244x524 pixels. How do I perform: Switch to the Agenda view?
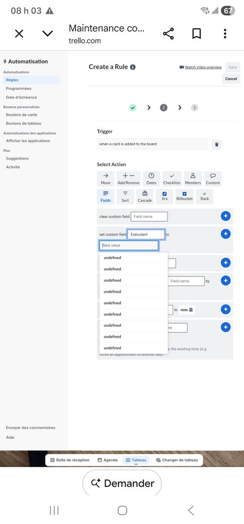tap(107, 460)
